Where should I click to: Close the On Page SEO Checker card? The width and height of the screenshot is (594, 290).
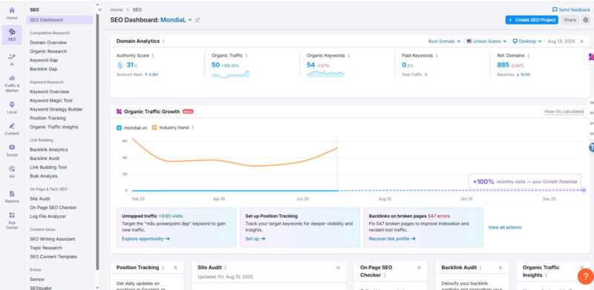point(419,267)
